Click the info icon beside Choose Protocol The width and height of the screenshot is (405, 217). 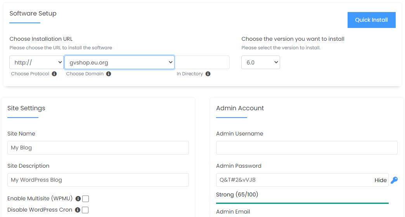tap(54, 74)
